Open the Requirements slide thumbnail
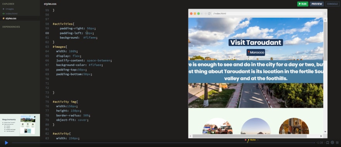 [x=20, y=125]
